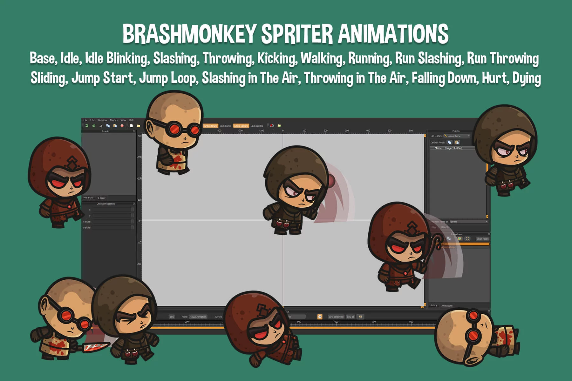Click the y-scale property stepper

[x=133, y=228]
